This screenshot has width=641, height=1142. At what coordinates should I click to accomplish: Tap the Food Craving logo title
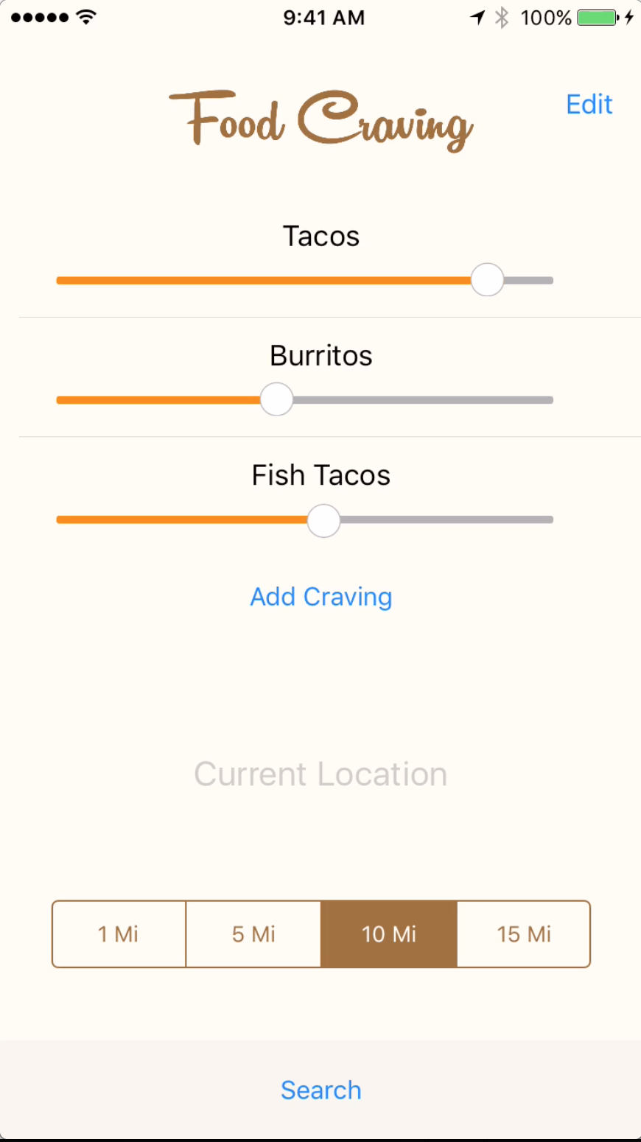[320, 120]
